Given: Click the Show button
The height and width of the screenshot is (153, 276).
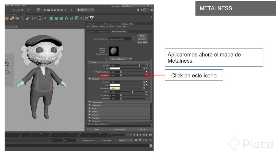Looking at the screenshot, I should pyautogui.click(x=140, y=42).
